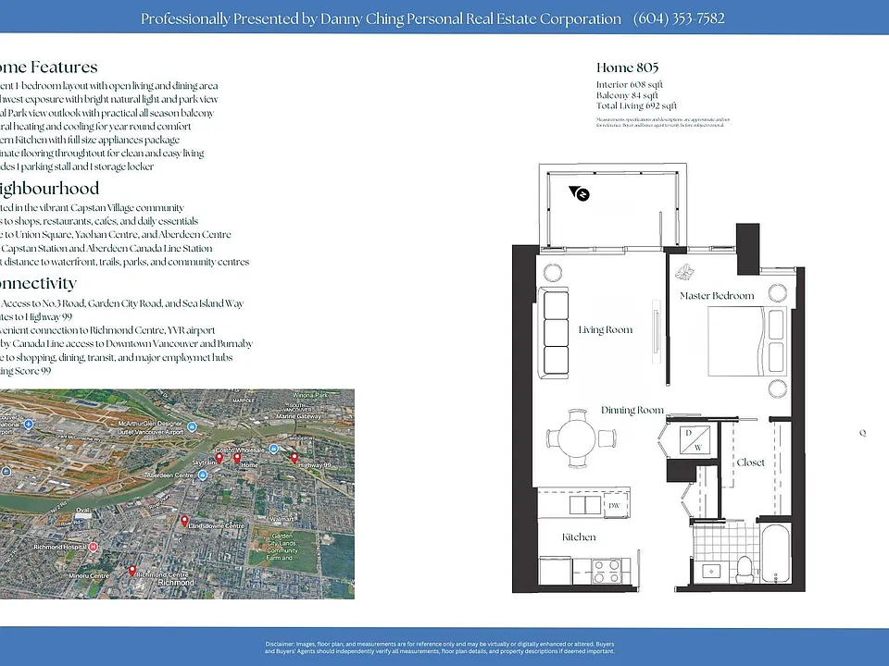Click the bathroom vanity sink symbol
This screenshot has height=666, width=889.
coord(711,571)
